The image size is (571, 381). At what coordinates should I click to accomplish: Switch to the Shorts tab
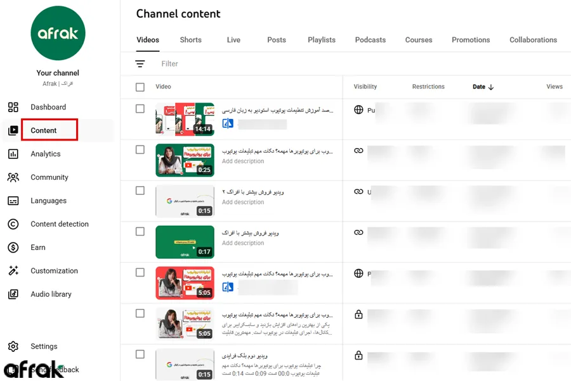[x=190, y=40]
